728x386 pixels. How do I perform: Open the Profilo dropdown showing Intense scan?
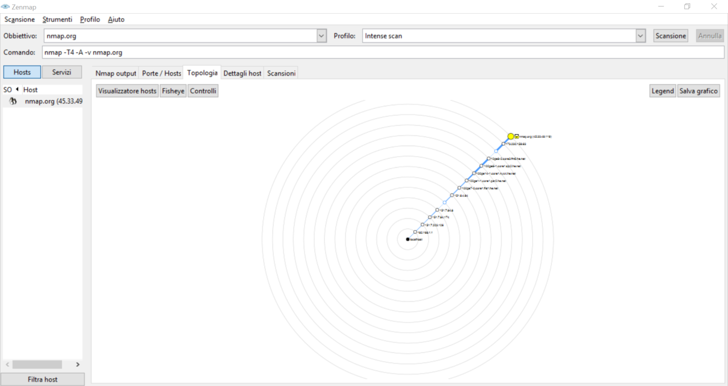tap(640, 35)
